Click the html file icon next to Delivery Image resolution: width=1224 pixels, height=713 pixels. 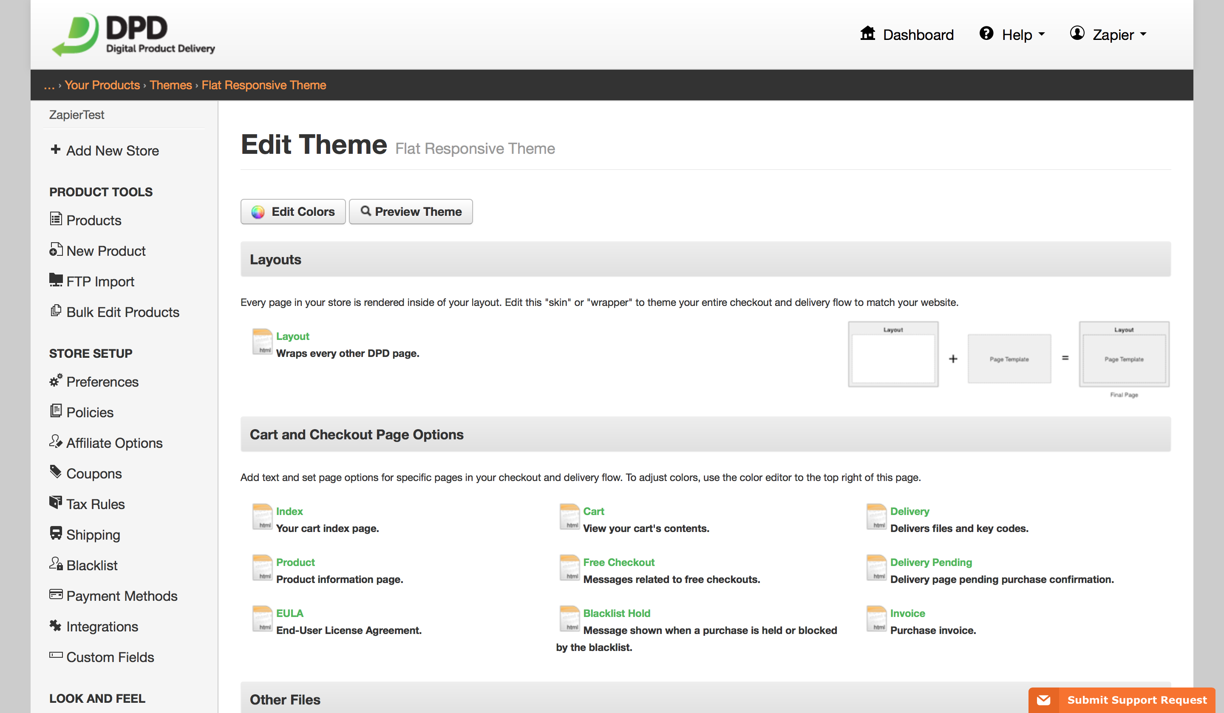pyautogui.click(x=877, y=517)
